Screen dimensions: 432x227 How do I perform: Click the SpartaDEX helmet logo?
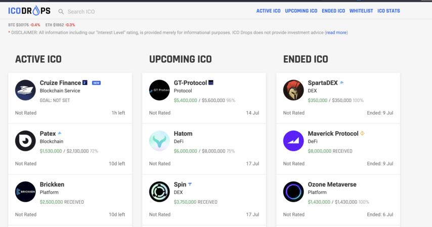(293, 90)
